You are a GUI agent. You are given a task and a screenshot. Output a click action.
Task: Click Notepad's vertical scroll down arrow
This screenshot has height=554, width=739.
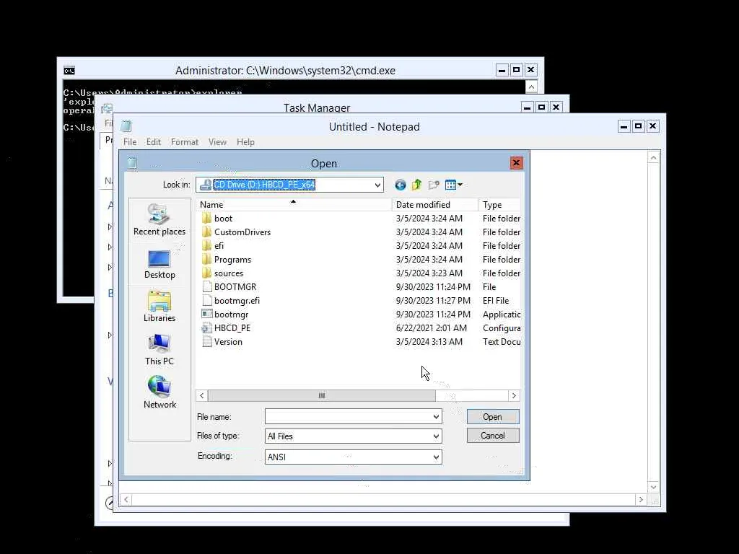click(653, 487)
